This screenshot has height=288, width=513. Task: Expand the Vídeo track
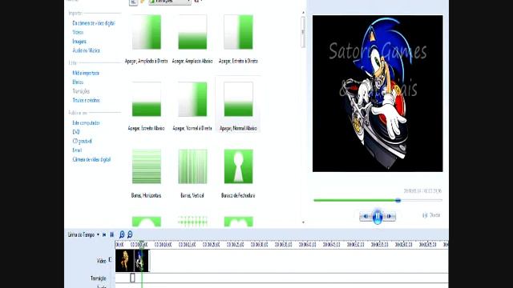(110, 260)
